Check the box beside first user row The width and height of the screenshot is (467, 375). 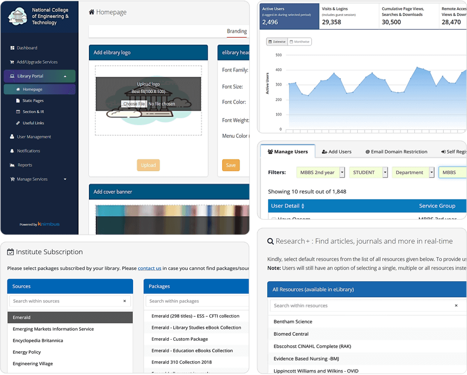pyautogui.click(x=273, y=219)
